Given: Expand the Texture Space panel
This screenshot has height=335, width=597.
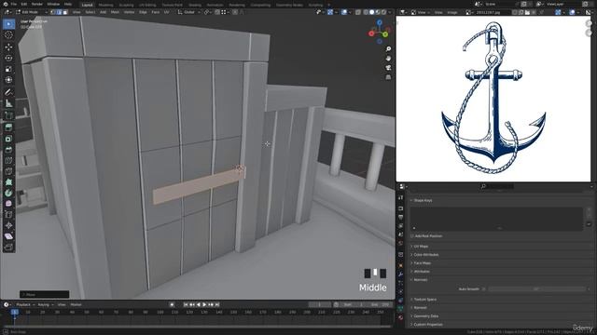Looking at the screenshot, I should coord(424,300).
